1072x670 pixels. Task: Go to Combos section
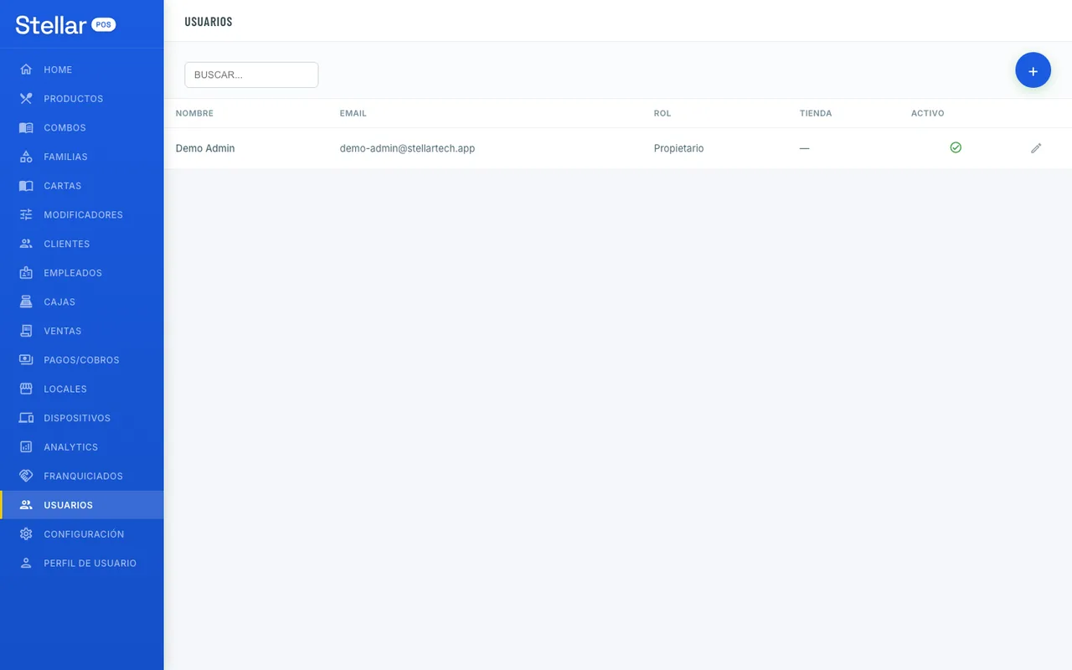click(82, 128)
